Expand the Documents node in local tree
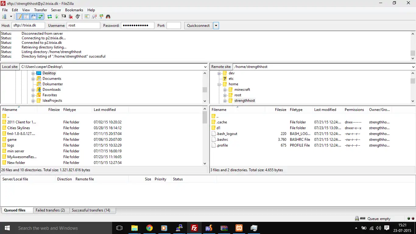 pyautogui.click(x=33, y=79)
